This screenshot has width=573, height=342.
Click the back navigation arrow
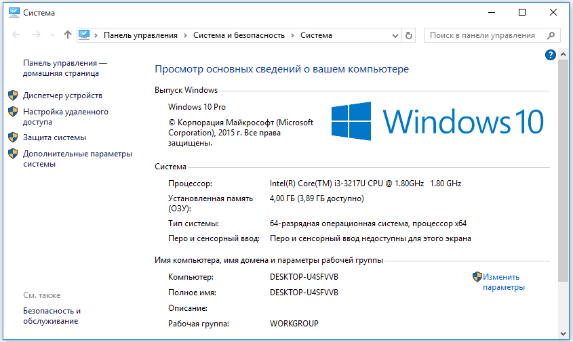(15, 35)
